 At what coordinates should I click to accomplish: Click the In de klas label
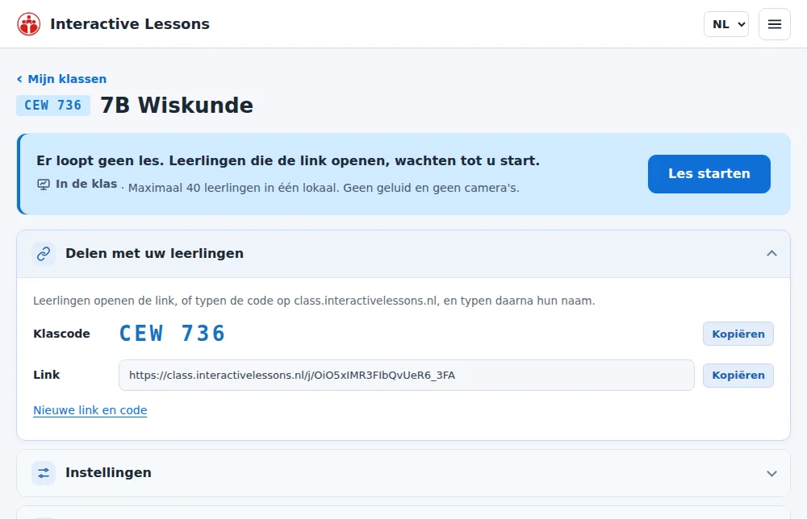(86, 184)
